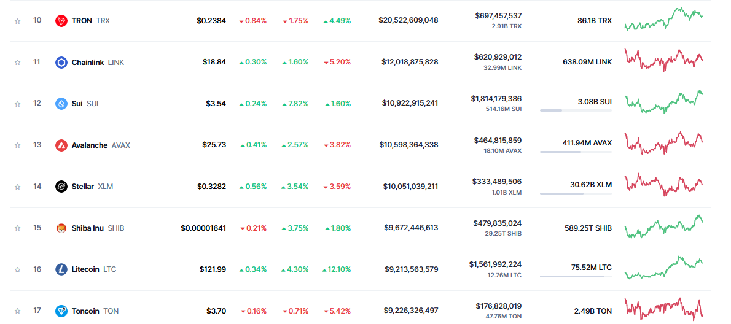Click Avalanche price $25.73
The image size is (731, 324).
pos(214,145)
